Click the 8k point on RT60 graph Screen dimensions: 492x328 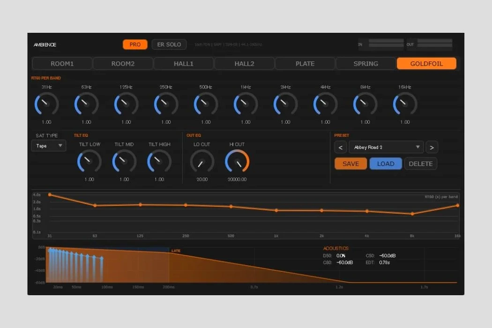(x=412, y=214)
